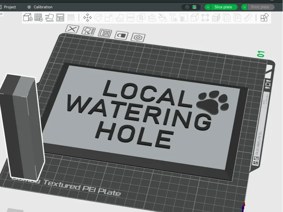
Task: Click the Split to parts icon
Action: click(205, 17)
